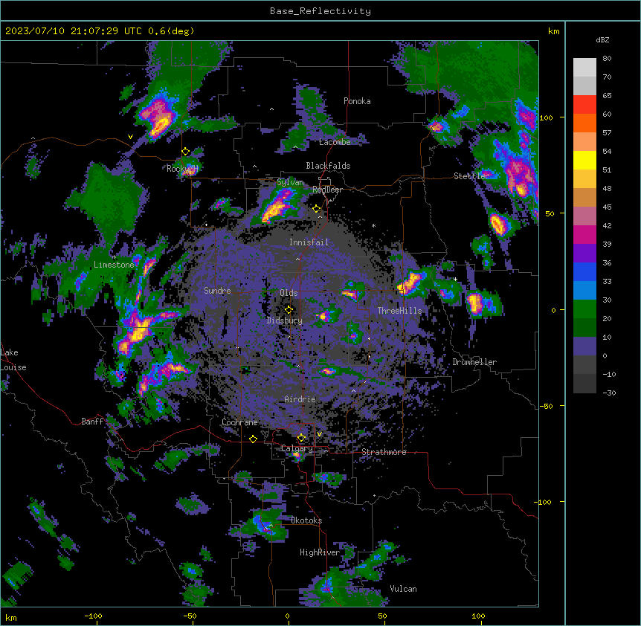Viewport: 641px width, 626px height.
Task: Click the 2023/07/10 21:07:29 UTC timestamp
Action: (73, 31)
